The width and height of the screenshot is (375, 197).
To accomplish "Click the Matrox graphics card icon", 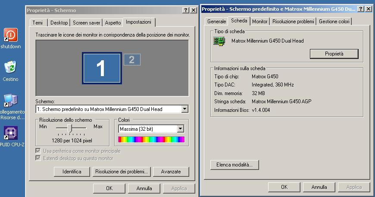I will (219, 41).
